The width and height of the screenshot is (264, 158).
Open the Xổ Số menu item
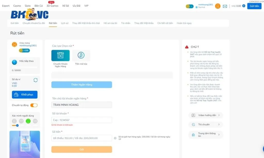[x=65, y=6]
